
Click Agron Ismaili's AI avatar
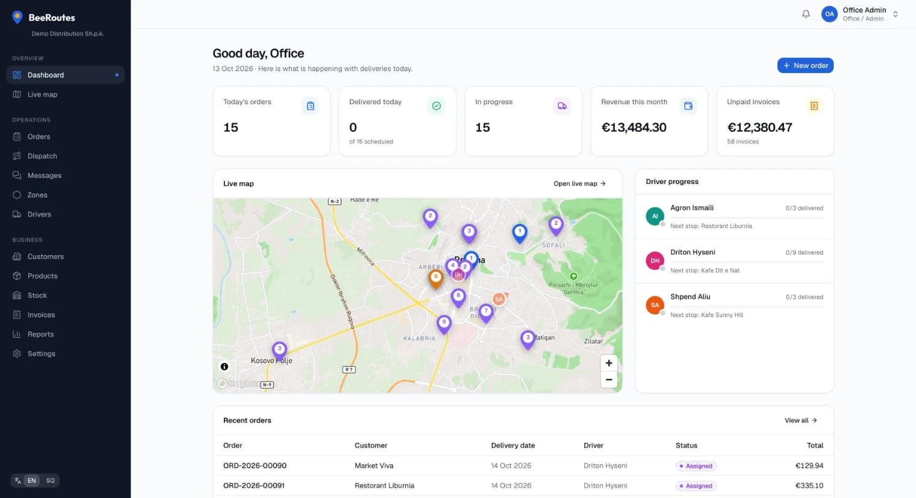pos(655,216)
